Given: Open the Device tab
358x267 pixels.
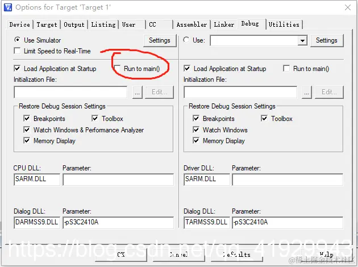Looking at the screenshot, I should (20, 24).
